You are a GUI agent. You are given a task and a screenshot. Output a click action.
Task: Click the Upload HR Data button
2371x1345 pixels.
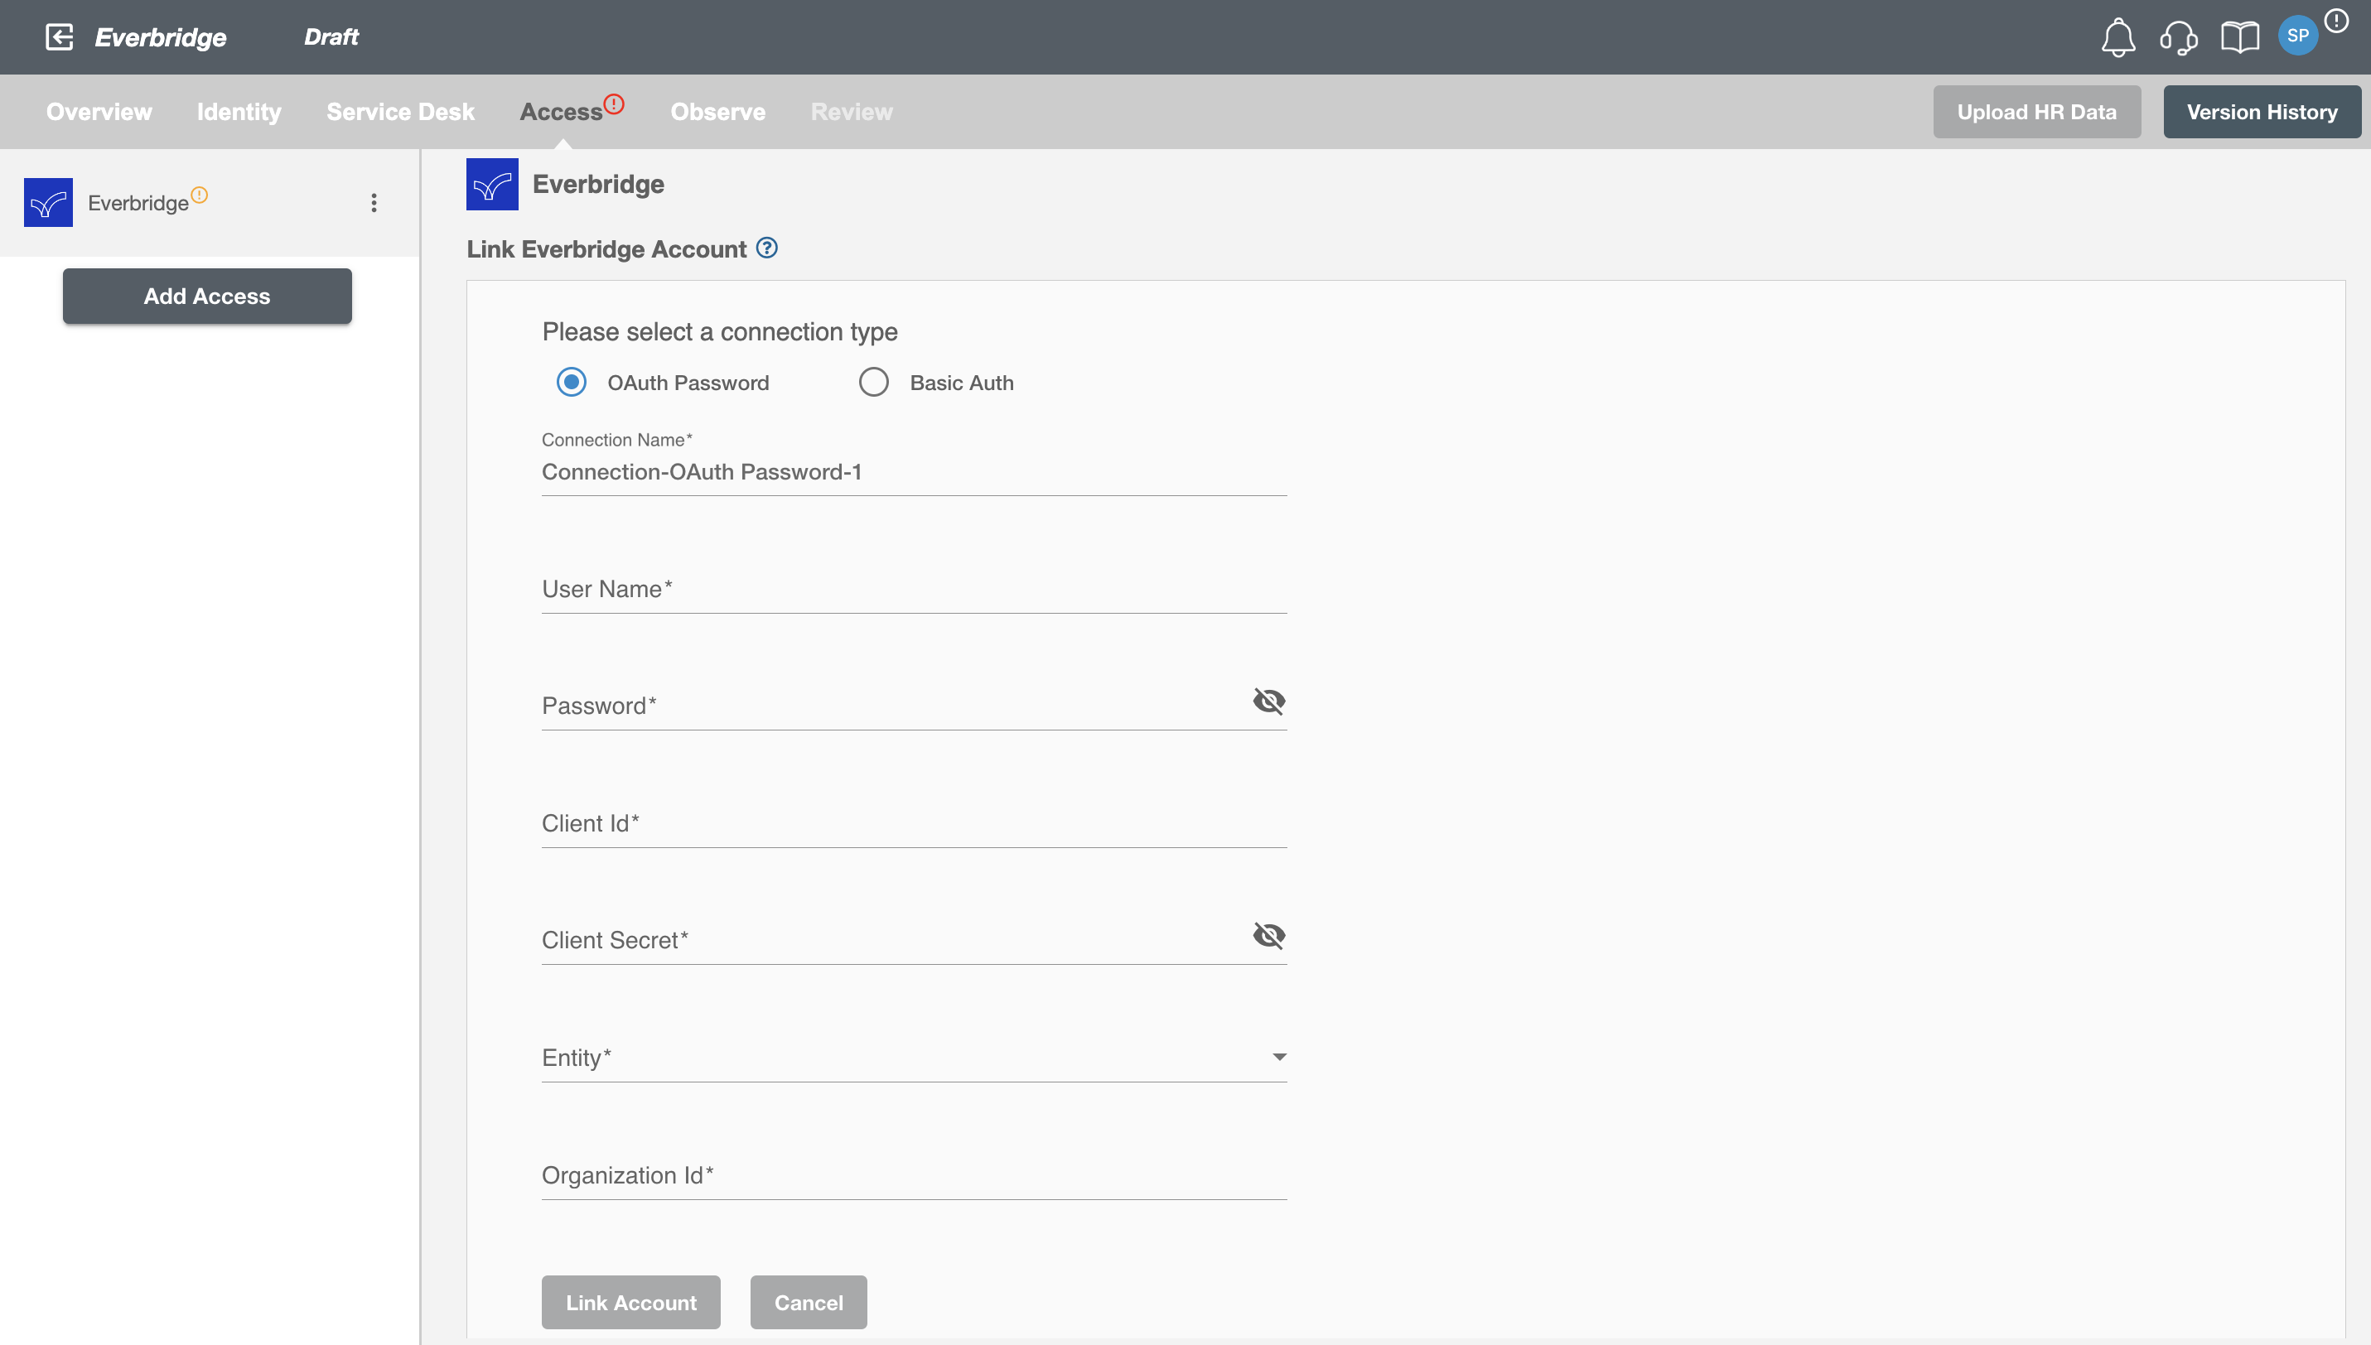(2035, 111)
